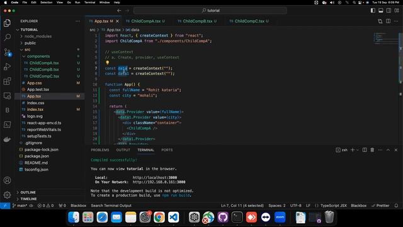Click Spaces: 2 indentation setting
Screen dimensions: 403x227
tap(277, 206)
